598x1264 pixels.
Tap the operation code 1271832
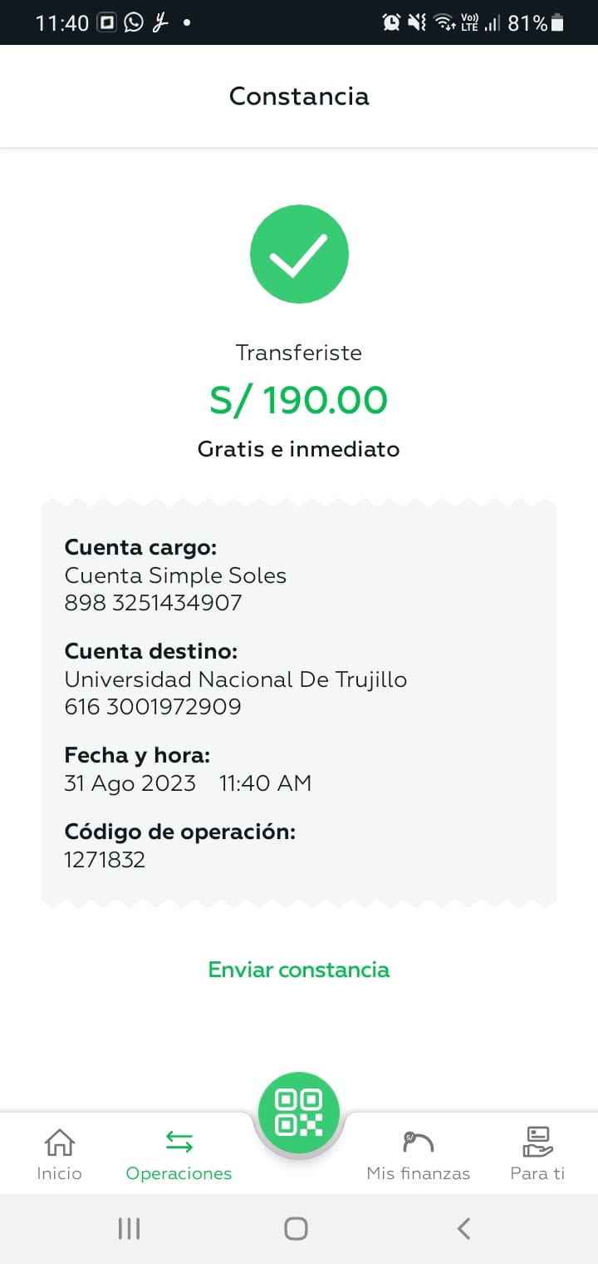pyautogui.click(x=105, y=860)
